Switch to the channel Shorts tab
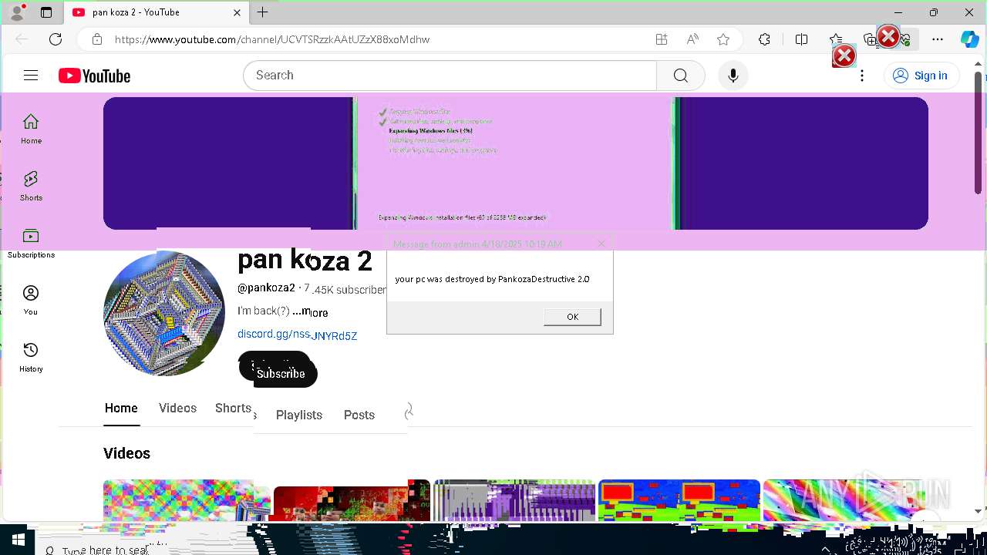Image resolution: width=987 pixels, height=555 pixels. [x=233, y=409]
